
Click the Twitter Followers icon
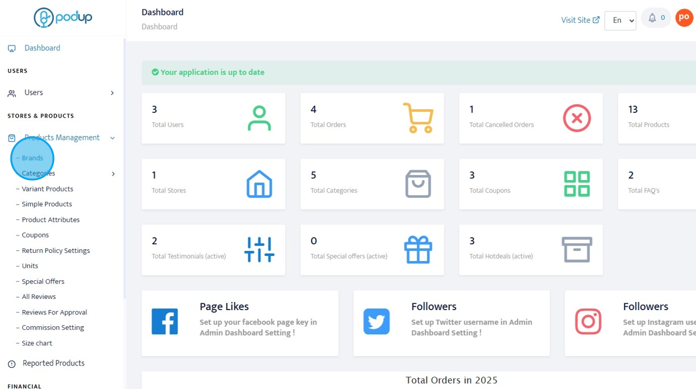[x=377, y=322]
